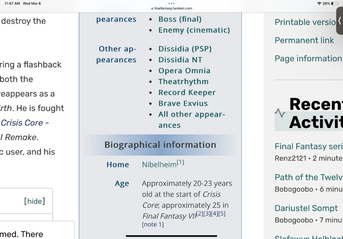Select Permanent link in sidebar
Viewport: 343px width, 239px height.
[304, 40]
